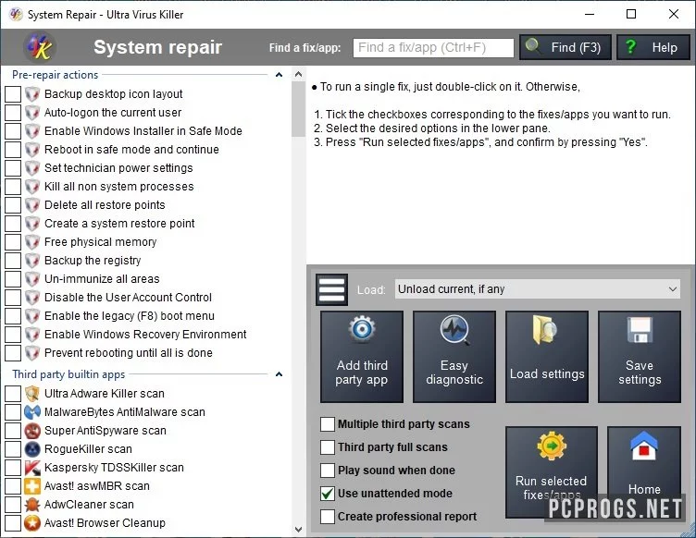This screenshot has height=538, width=696.
Task: Tick RogueKiller scan checkbox
Action: click(x=13, y=449)
